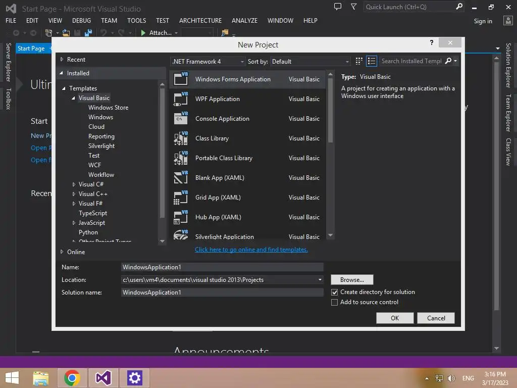The height and width of the screenshot is (388, 517).
Task: Collapse the Visual Basic tree node
Action: [73, 98]
